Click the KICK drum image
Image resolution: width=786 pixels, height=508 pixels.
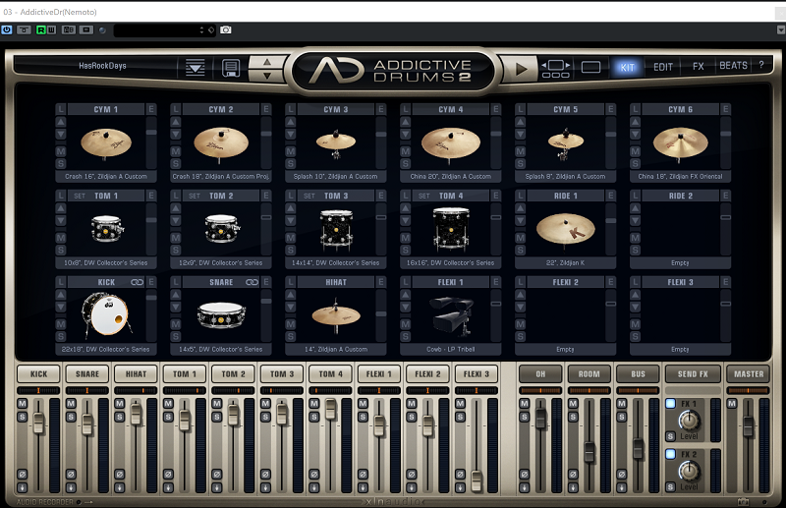[x=106, y=314]
